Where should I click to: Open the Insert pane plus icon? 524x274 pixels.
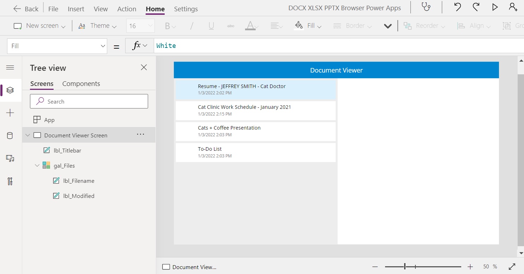(x=11, y=113)
